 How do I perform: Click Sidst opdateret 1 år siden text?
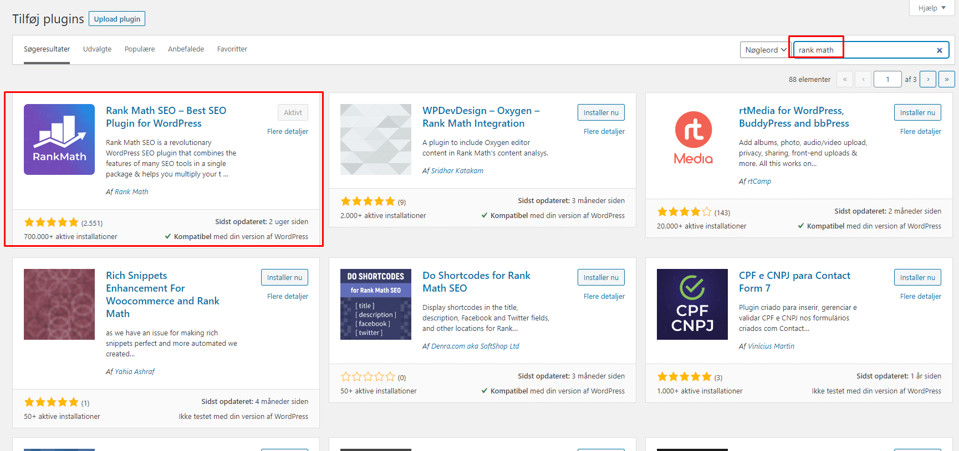[x=899, y=376]
